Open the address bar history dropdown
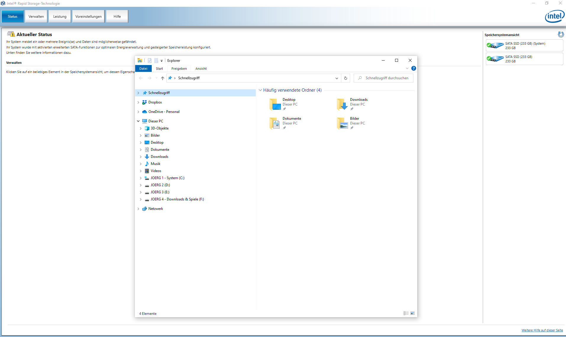The image size is (566, 337). [337, 78]
